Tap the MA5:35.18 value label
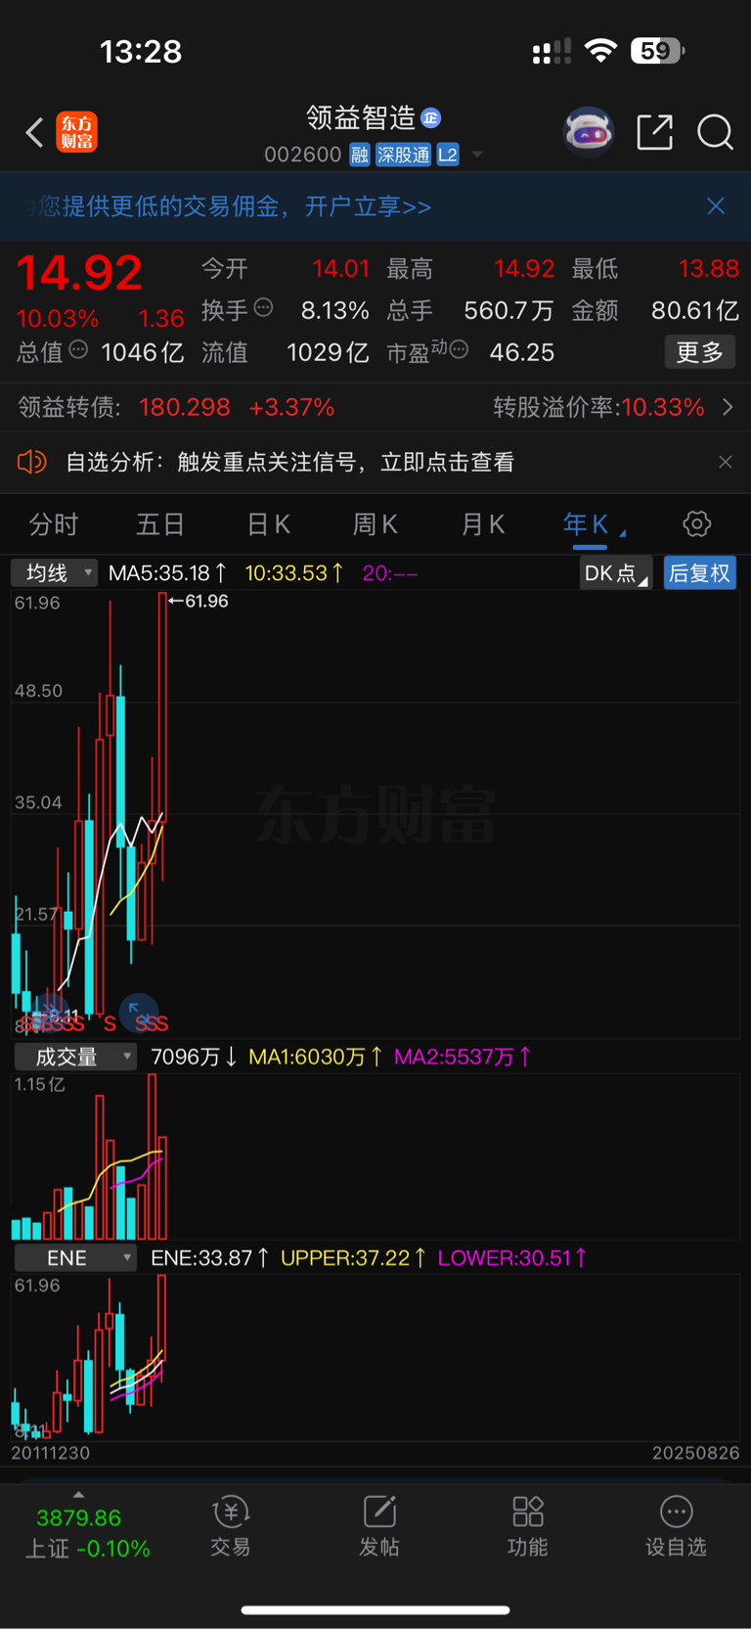Viewport: 751px width, 1629px height. click(x=167, y=573)
